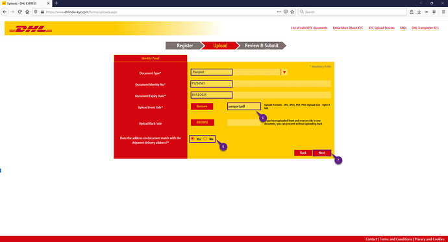Browse for back side document

click(x=203, y=123)
